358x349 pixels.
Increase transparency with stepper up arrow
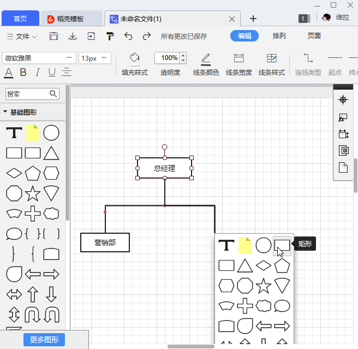[183, 55]
